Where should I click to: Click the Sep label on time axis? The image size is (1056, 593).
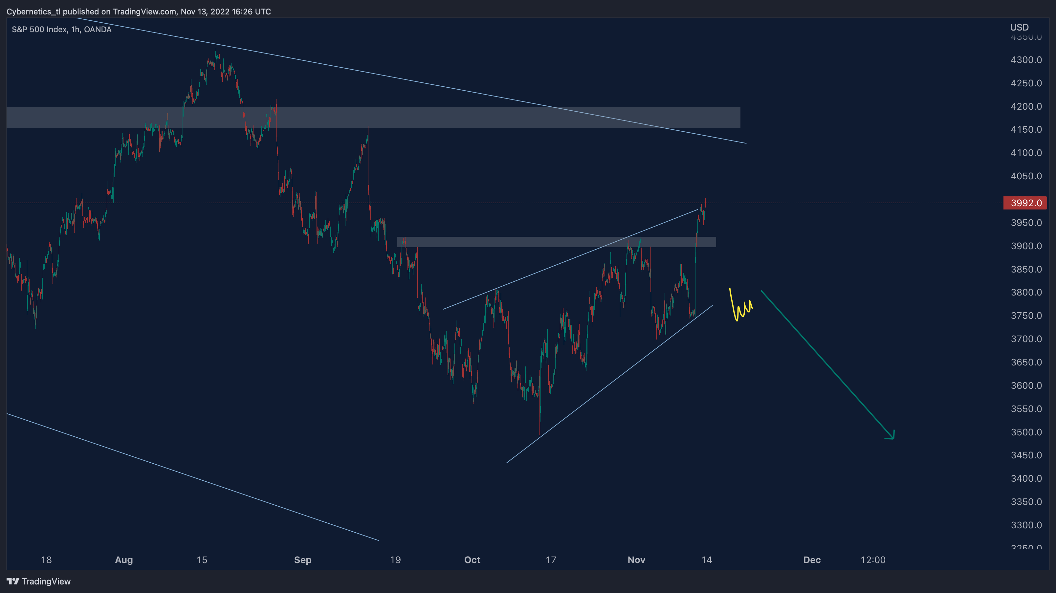point(303,560)
